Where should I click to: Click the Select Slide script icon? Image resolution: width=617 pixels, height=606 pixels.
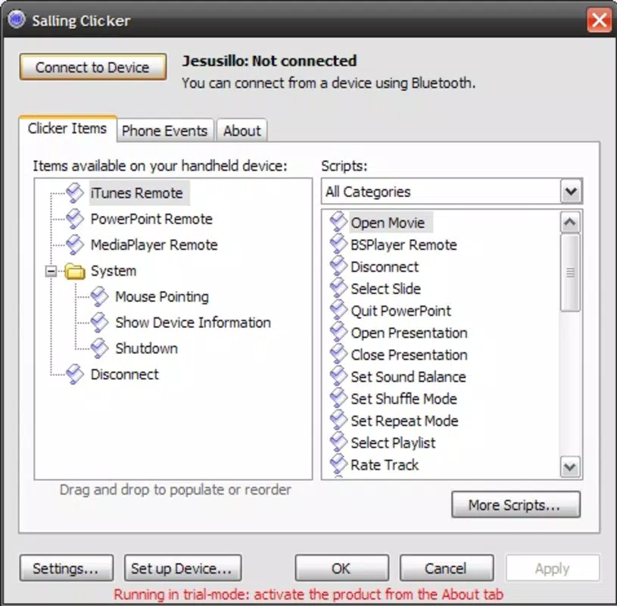point(338,289)
